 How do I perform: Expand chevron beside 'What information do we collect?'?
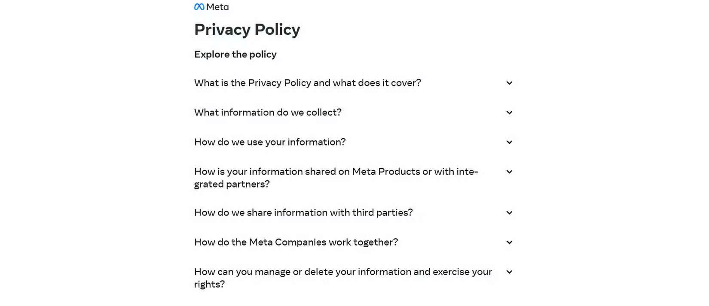pyautogui.click(x=509, y=112)
